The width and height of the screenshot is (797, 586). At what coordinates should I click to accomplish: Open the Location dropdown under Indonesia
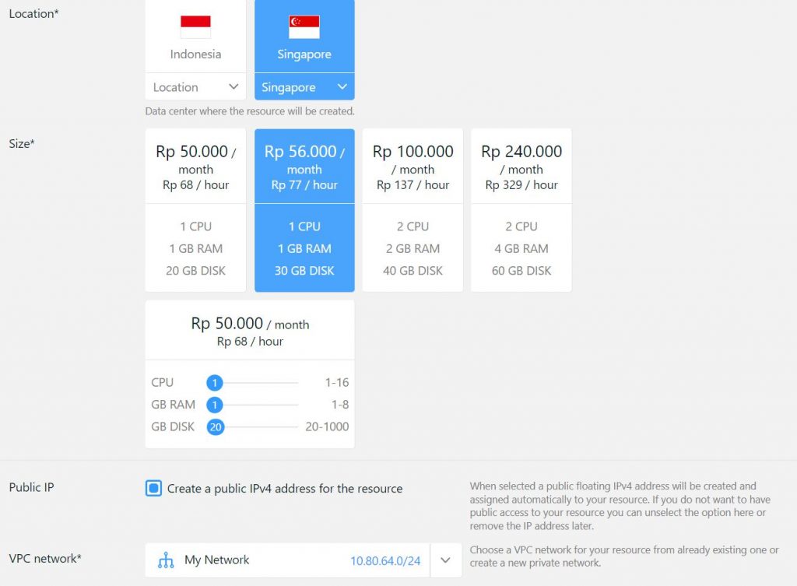click(x=195, y=87)
